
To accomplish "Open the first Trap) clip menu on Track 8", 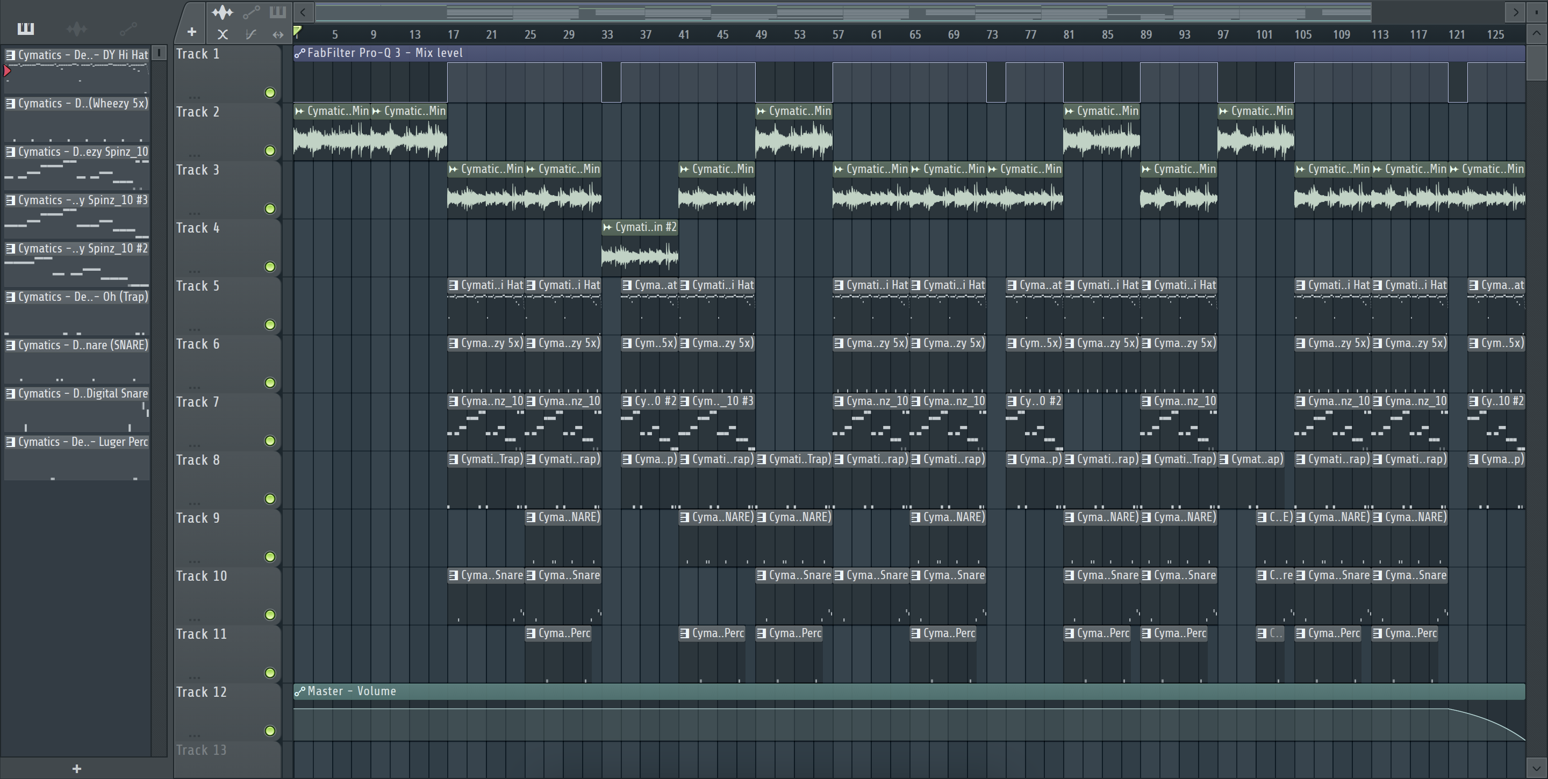I will click(x=454, y=459).
